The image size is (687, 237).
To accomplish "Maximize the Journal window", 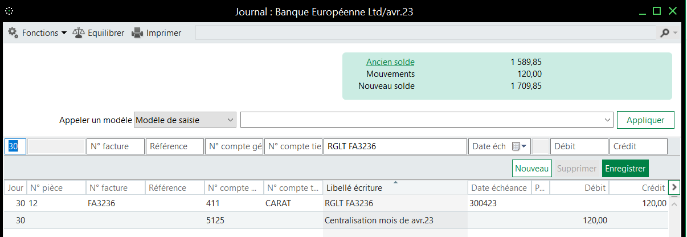I will tap(657, 11).
